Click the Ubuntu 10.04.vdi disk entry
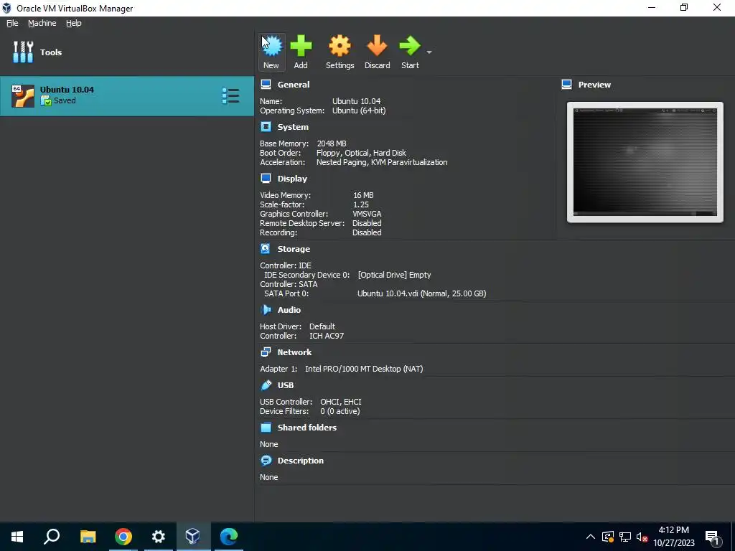This screenshot has height=551, width=735. (x=421, y=293)
